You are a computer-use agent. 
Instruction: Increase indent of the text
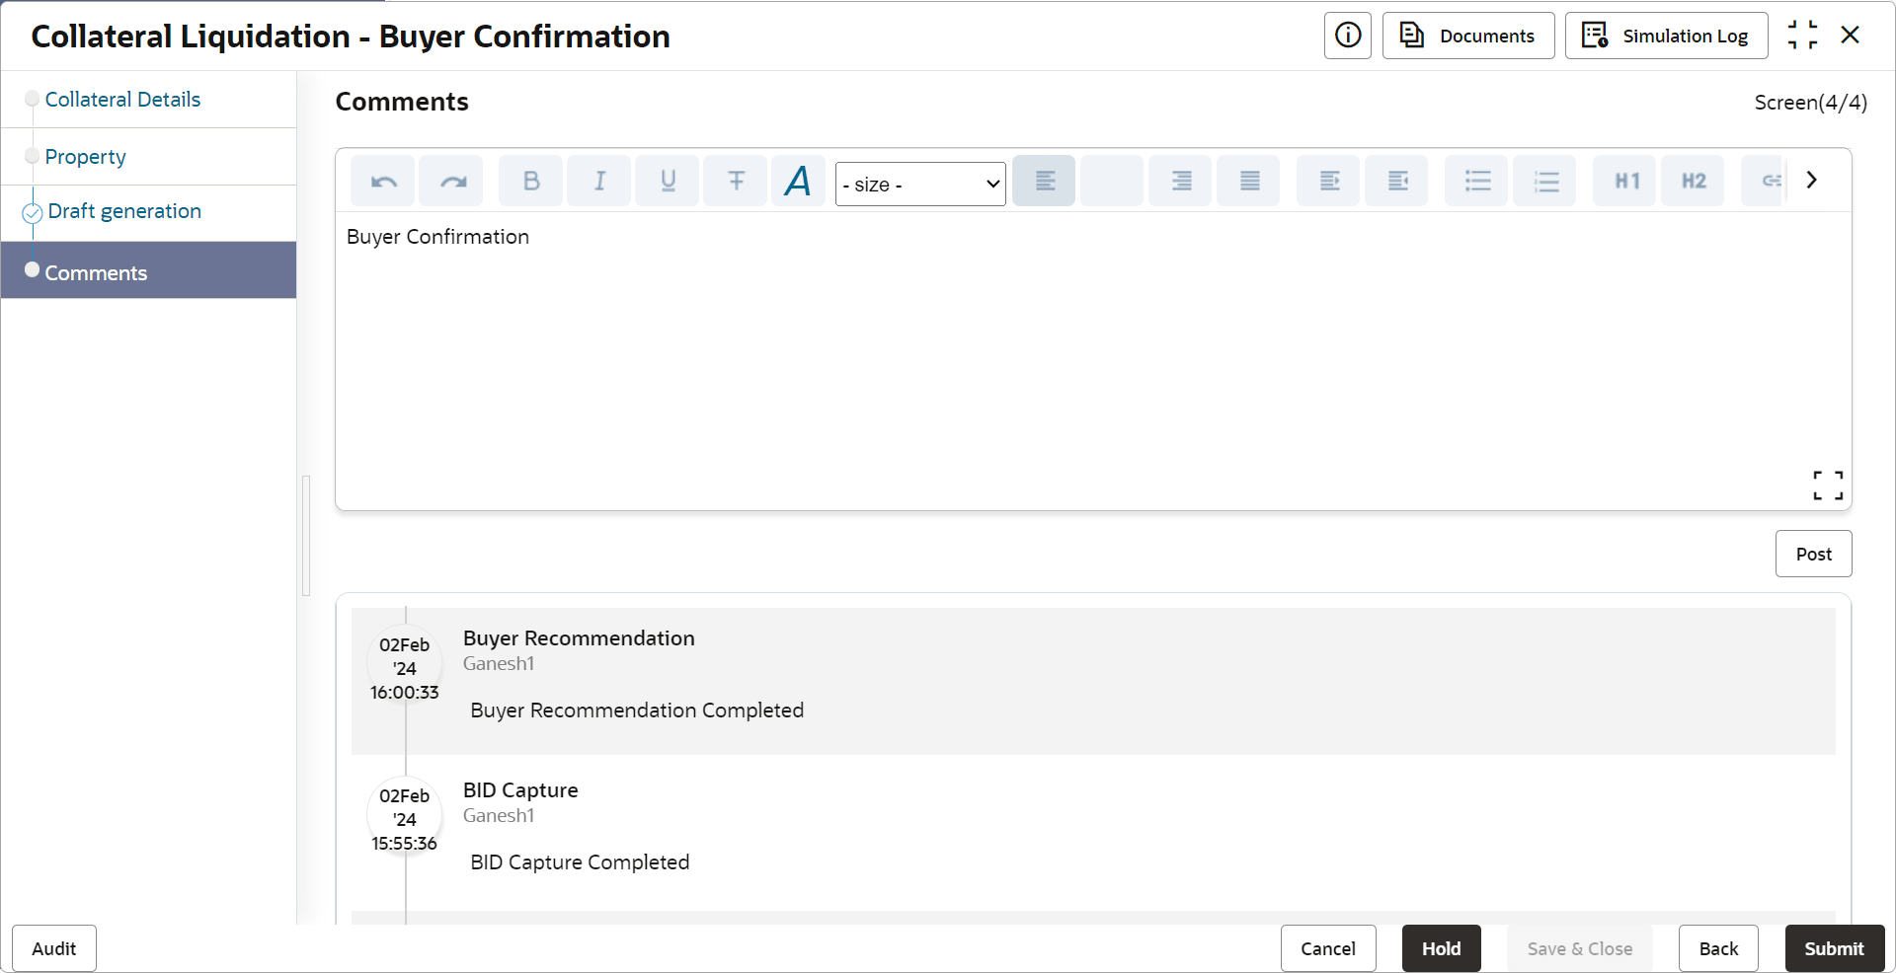tap(1329, 181)
